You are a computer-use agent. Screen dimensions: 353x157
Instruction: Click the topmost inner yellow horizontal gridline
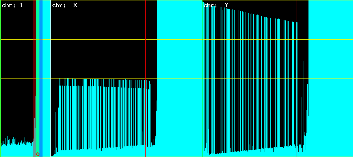click(98, 39)
